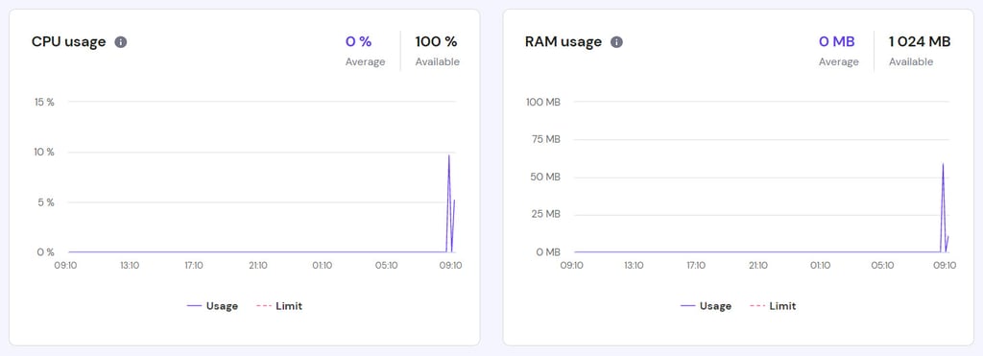
Task: Click the 0 % axis label on CPU chart
Action: coord(46,252)
